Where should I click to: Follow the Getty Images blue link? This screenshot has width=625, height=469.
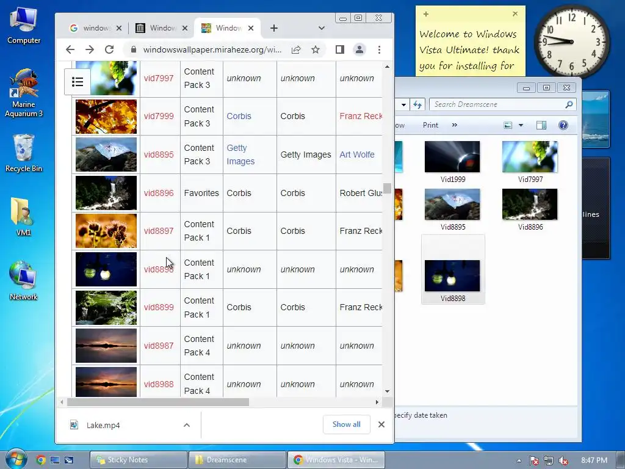(240, 155)
